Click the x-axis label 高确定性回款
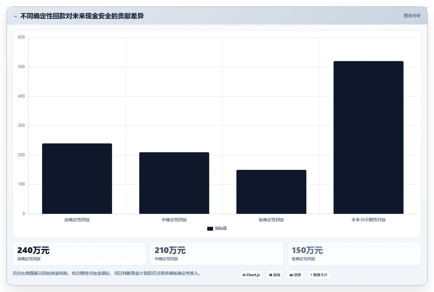 tap(77, 220)
